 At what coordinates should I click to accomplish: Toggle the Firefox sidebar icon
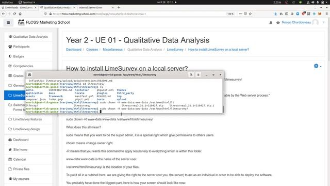287,14
